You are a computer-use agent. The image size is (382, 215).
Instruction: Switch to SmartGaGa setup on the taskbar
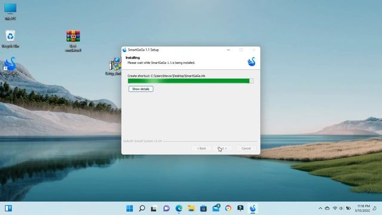pos(252,208)
